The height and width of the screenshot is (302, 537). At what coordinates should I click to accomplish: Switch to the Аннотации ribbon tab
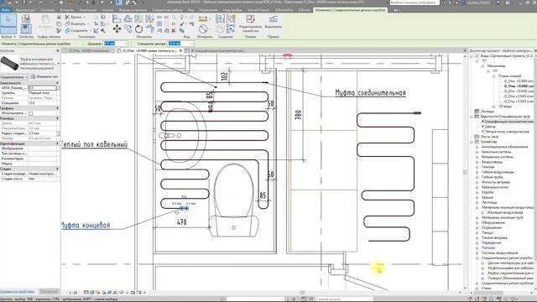pos(87,10)
